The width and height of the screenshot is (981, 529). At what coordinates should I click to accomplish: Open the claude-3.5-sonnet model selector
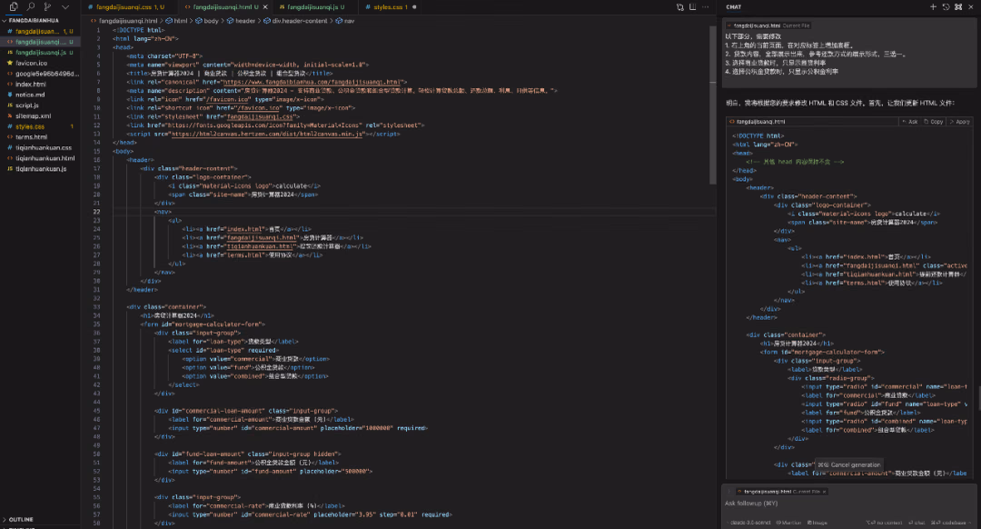point(750,523)
